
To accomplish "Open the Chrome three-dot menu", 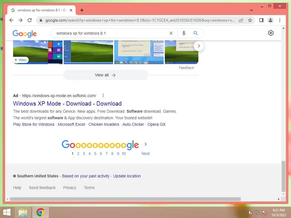I will pos(280,20).
